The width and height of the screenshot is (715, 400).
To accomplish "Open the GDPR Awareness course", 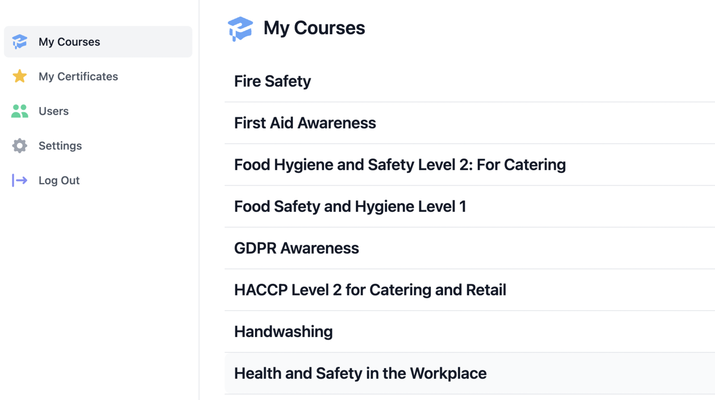I will tap(296, 248).
